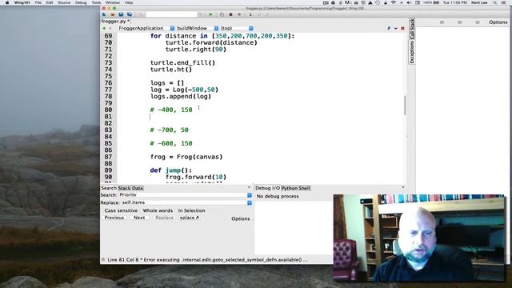
Task: Switch to the Debug I/O tab
Action: point(267,188)
